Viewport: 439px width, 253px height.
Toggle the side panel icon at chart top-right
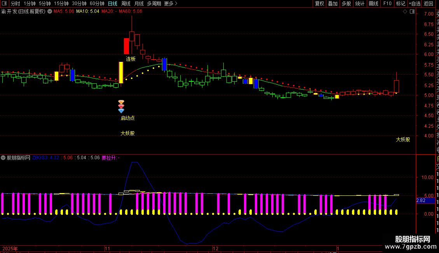tap(412, 11)
